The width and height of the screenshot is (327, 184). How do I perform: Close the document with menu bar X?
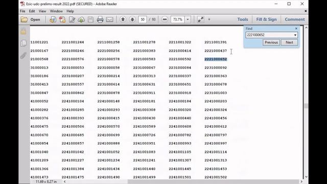(306, 11)
